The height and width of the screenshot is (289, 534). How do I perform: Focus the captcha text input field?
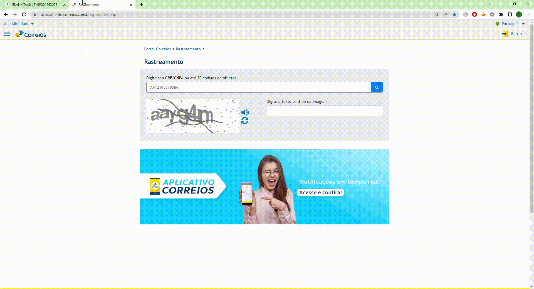coord(325,111)
